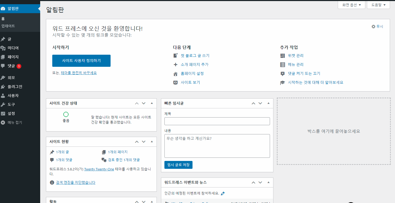Viewport: 395px width, 203px height.
Task: Collapse the 사이트 현황 panel
Action: 152,141
